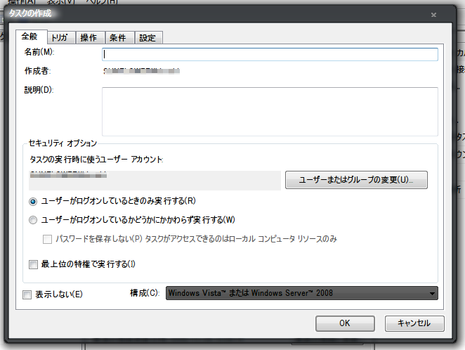The image size is (465, 350).
Task: Click the task user account display field
Action: [x=155, y=179]
